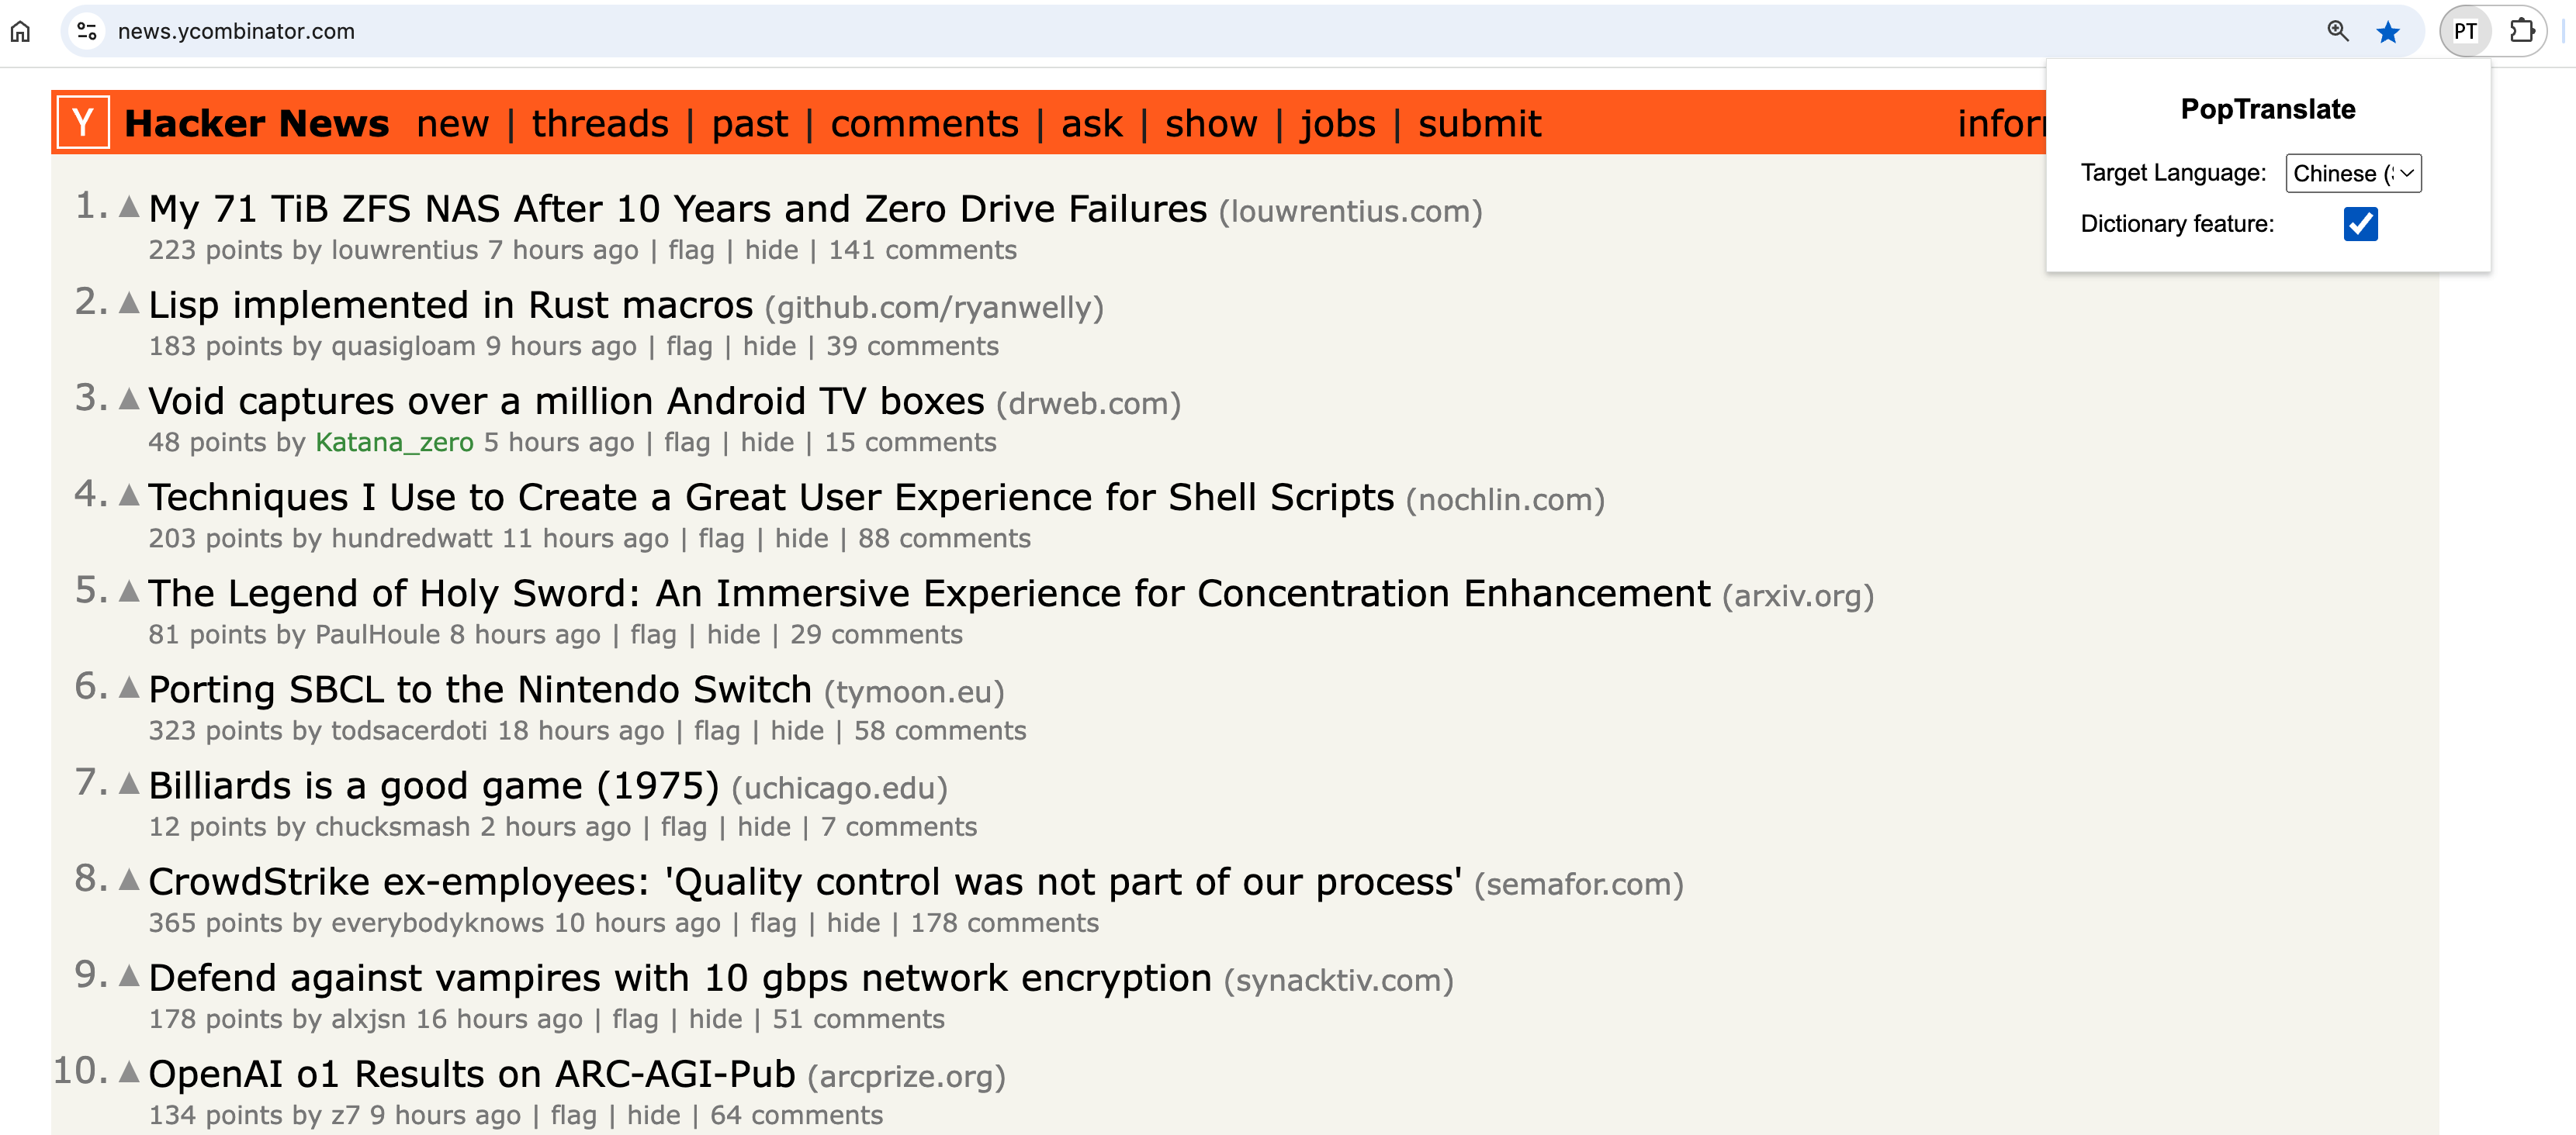Viewport: 2576px width, 1135px height.
Task: Open the threads menu item
Action: [x=600, y=124]
